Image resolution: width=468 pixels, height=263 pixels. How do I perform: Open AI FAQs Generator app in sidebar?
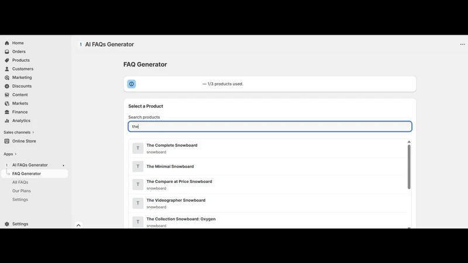[30, 165]
